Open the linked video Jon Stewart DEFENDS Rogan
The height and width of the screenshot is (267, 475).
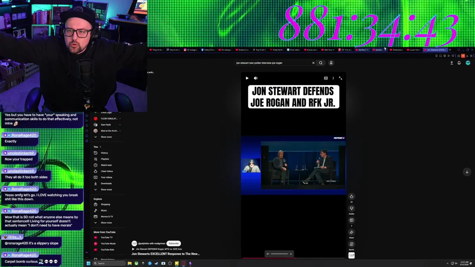coord(158,249)
